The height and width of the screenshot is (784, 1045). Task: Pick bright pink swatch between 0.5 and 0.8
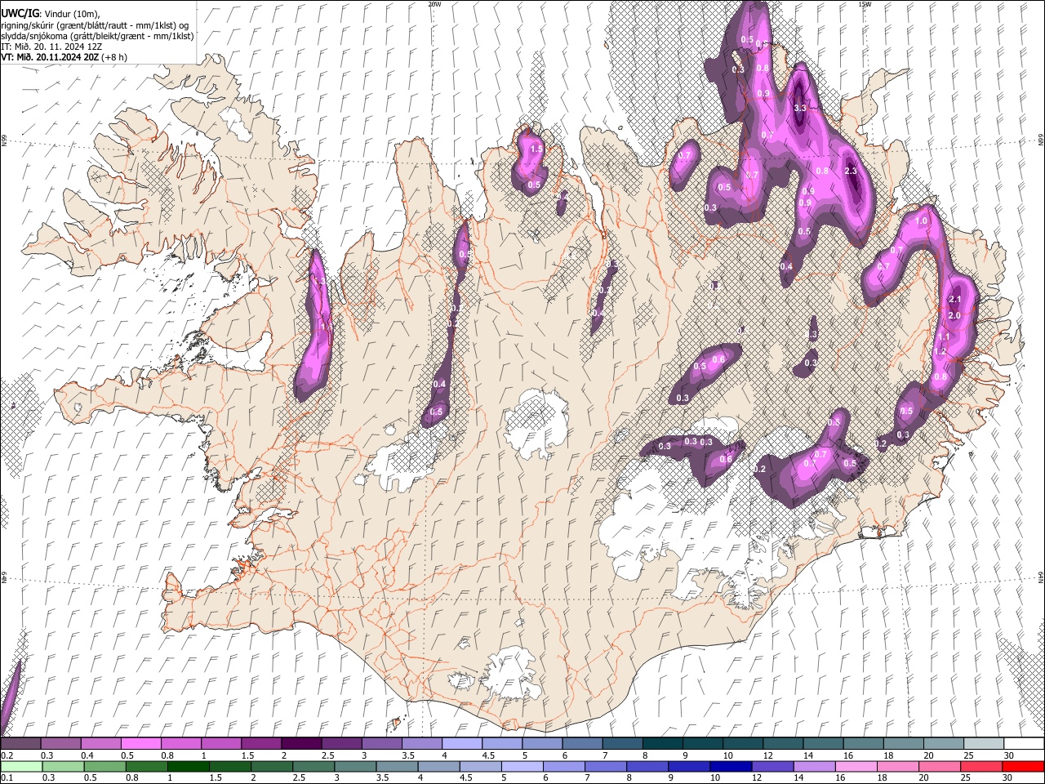coord(140,743)
